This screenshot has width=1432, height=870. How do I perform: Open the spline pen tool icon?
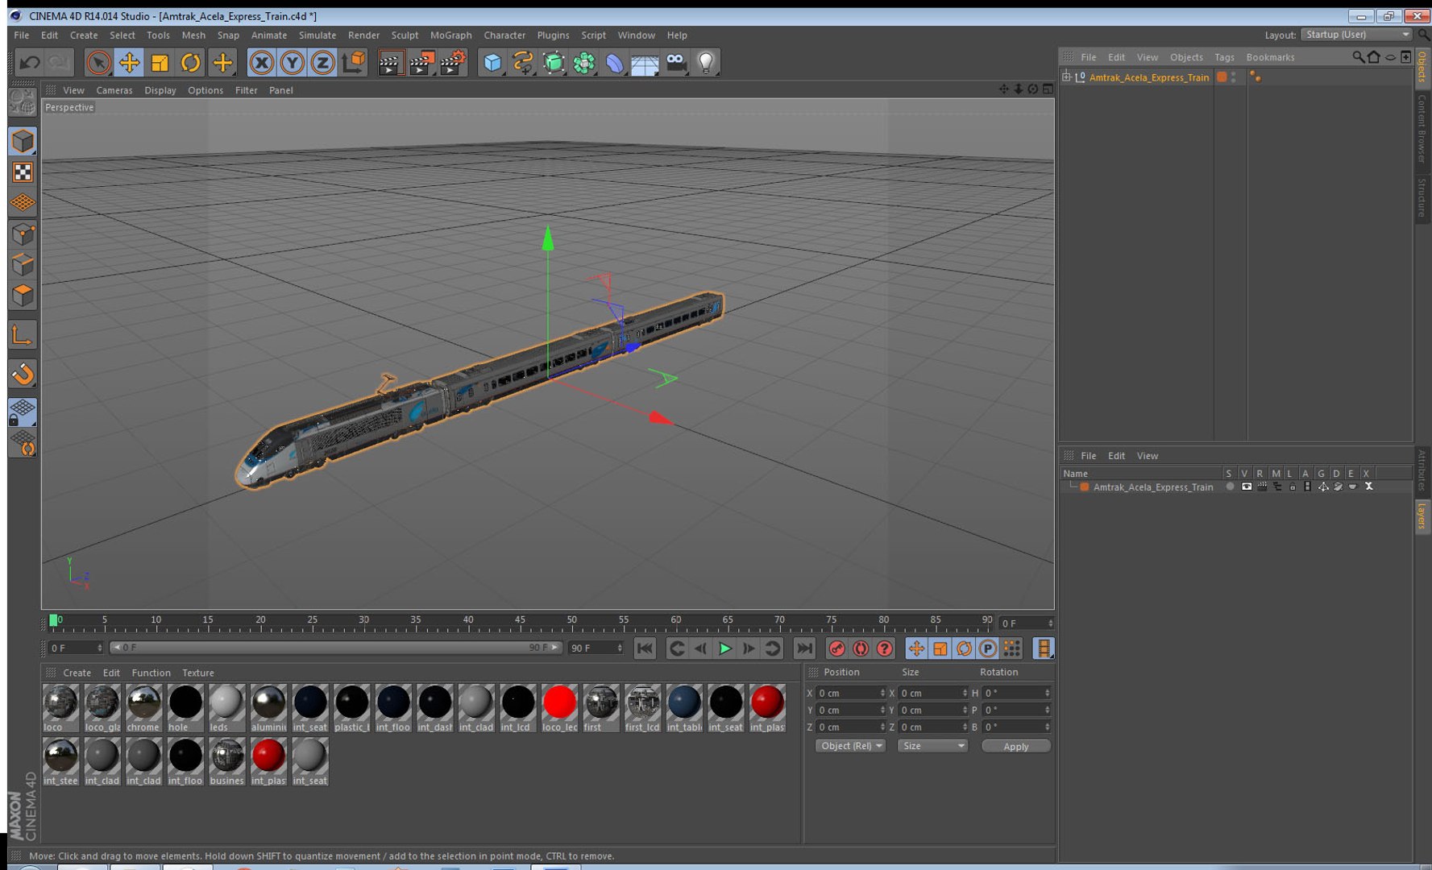coord(523,62)
